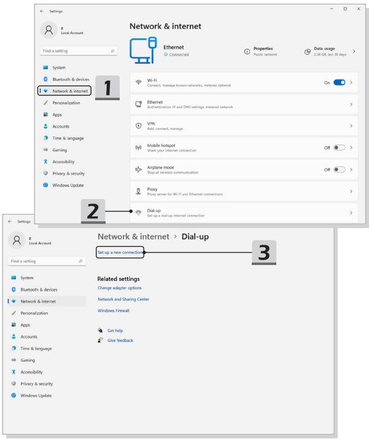Enable the Airplane mode toggle
Image resolution: width=369 pixels, height=439 pixels.
coord(340,169)
